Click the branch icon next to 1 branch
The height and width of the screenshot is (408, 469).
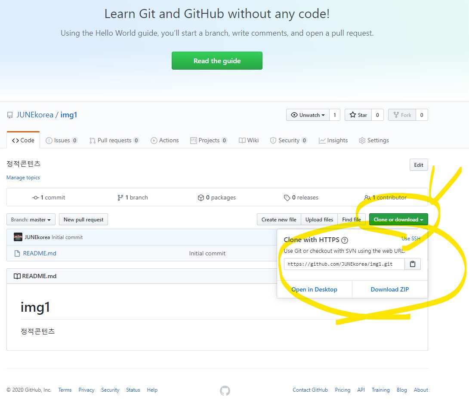click(120, 198)
